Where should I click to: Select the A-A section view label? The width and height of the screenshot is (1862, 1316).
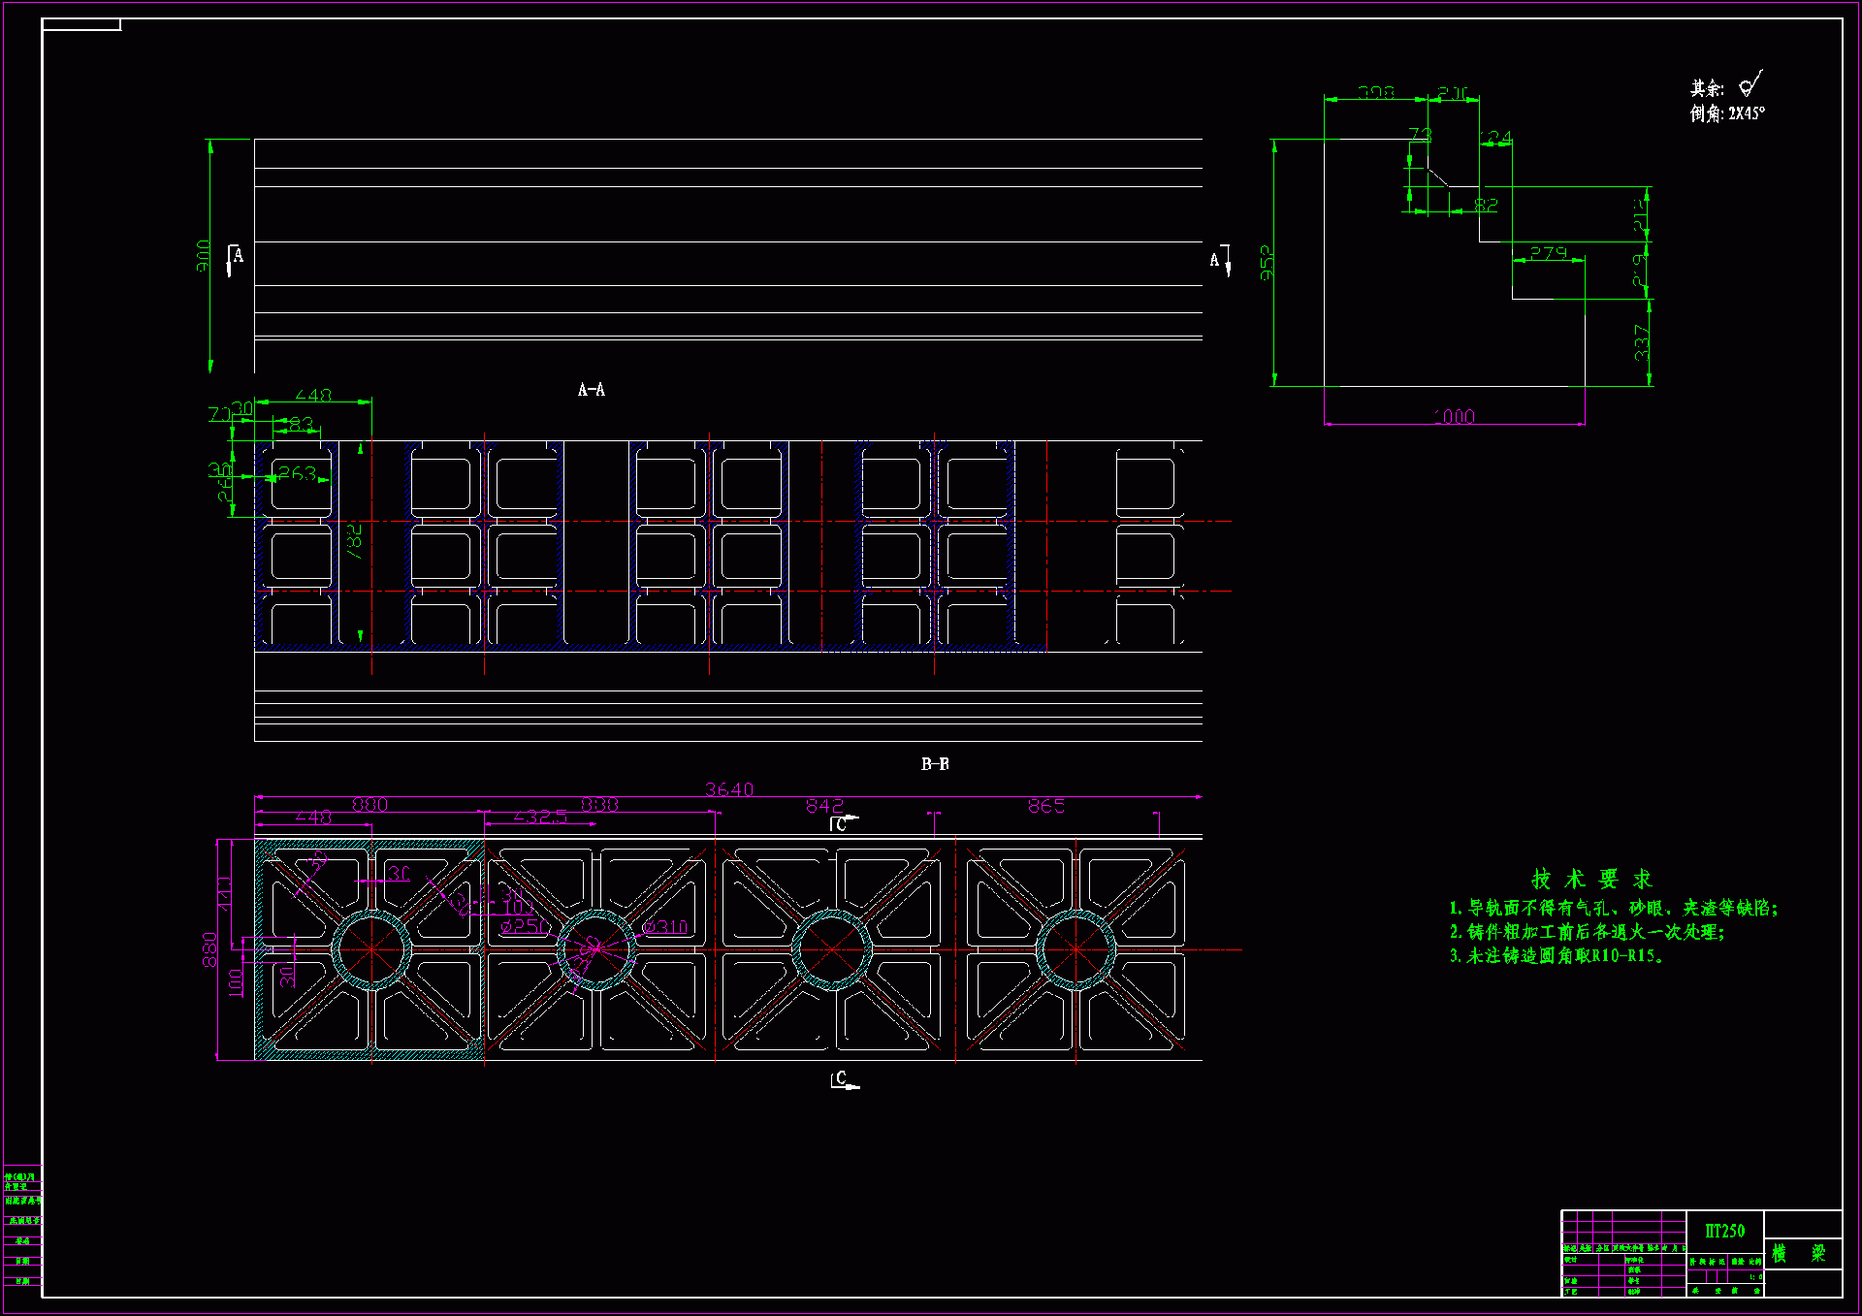tap(591, 390)
